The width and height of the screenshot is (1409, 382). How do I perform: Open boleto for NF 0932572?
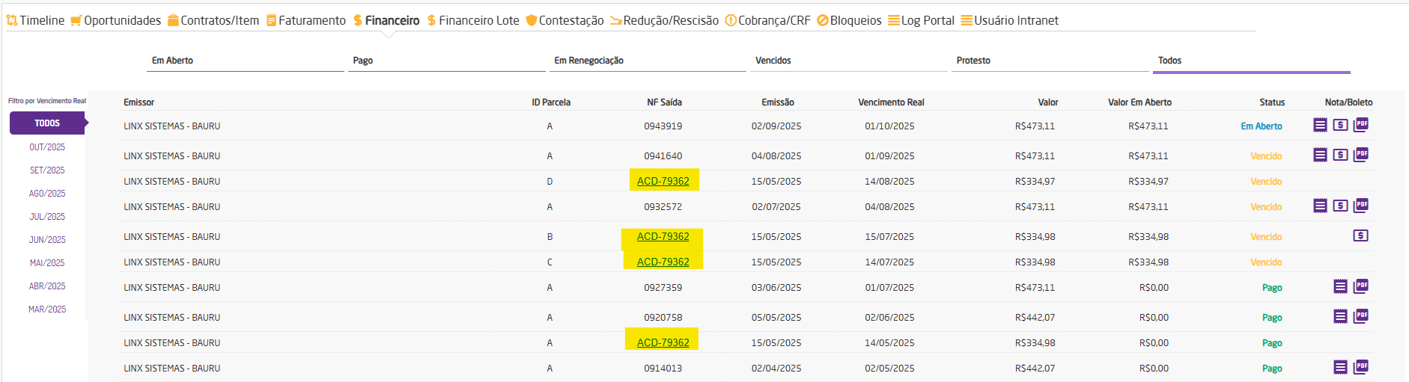[1340, 206]
